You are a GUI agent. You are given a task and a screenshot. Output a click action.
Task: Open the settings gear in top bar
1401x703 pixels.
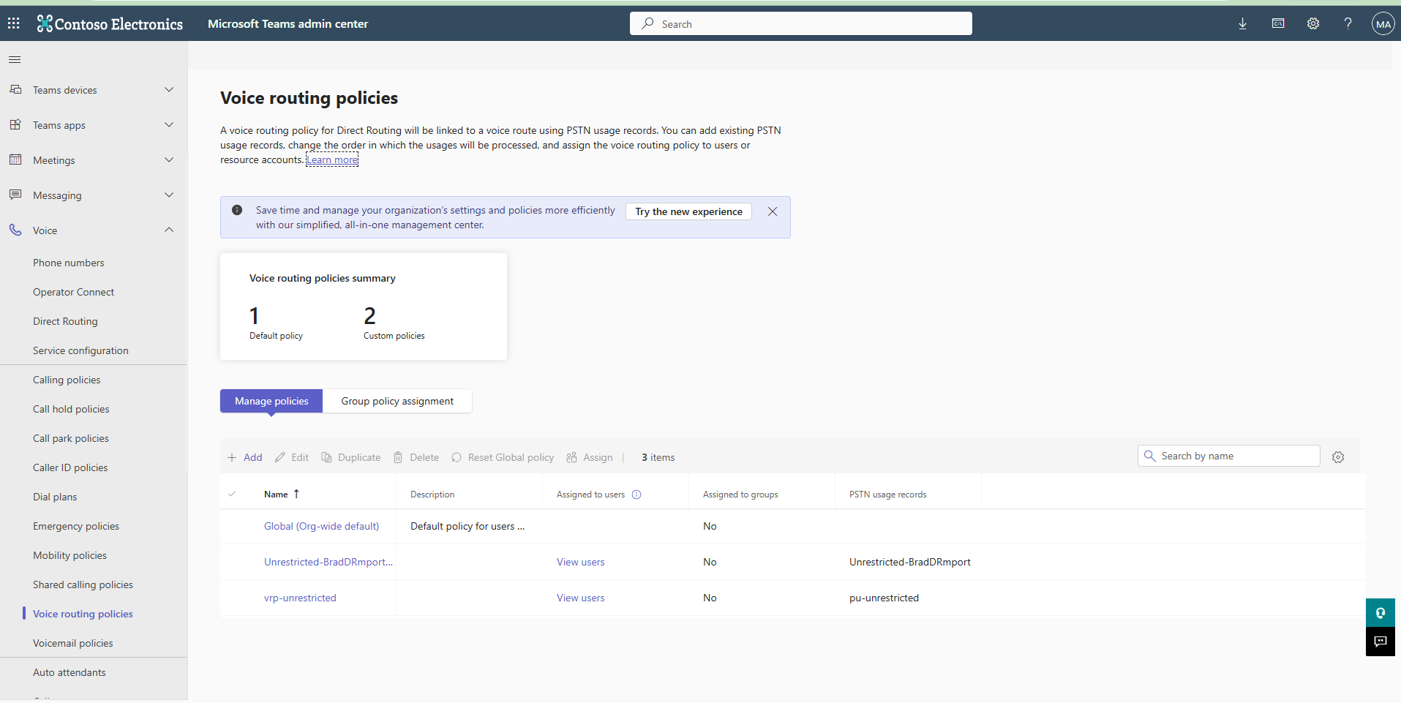click(x=1313, y=23)
